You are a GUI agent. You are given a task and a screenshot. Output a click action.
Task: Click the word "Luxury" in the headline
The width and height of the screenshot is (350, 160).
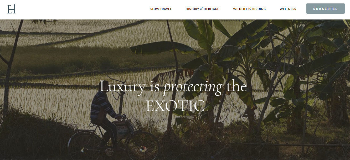click(x=122, y=87)
